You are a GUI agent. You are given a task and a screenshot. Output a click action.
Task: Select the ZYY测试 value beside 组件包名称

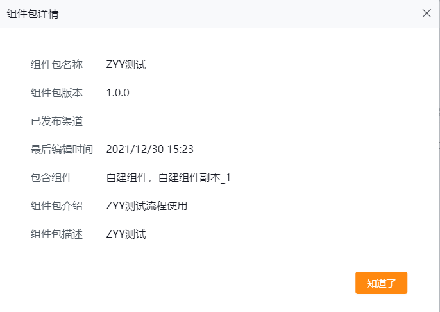pos(126,64)
